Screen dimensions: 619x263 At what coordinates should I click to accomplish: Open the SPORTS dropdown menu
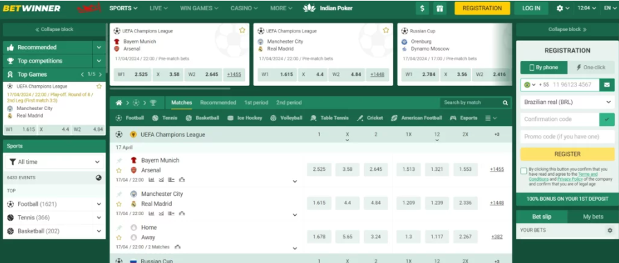(123, 8)
